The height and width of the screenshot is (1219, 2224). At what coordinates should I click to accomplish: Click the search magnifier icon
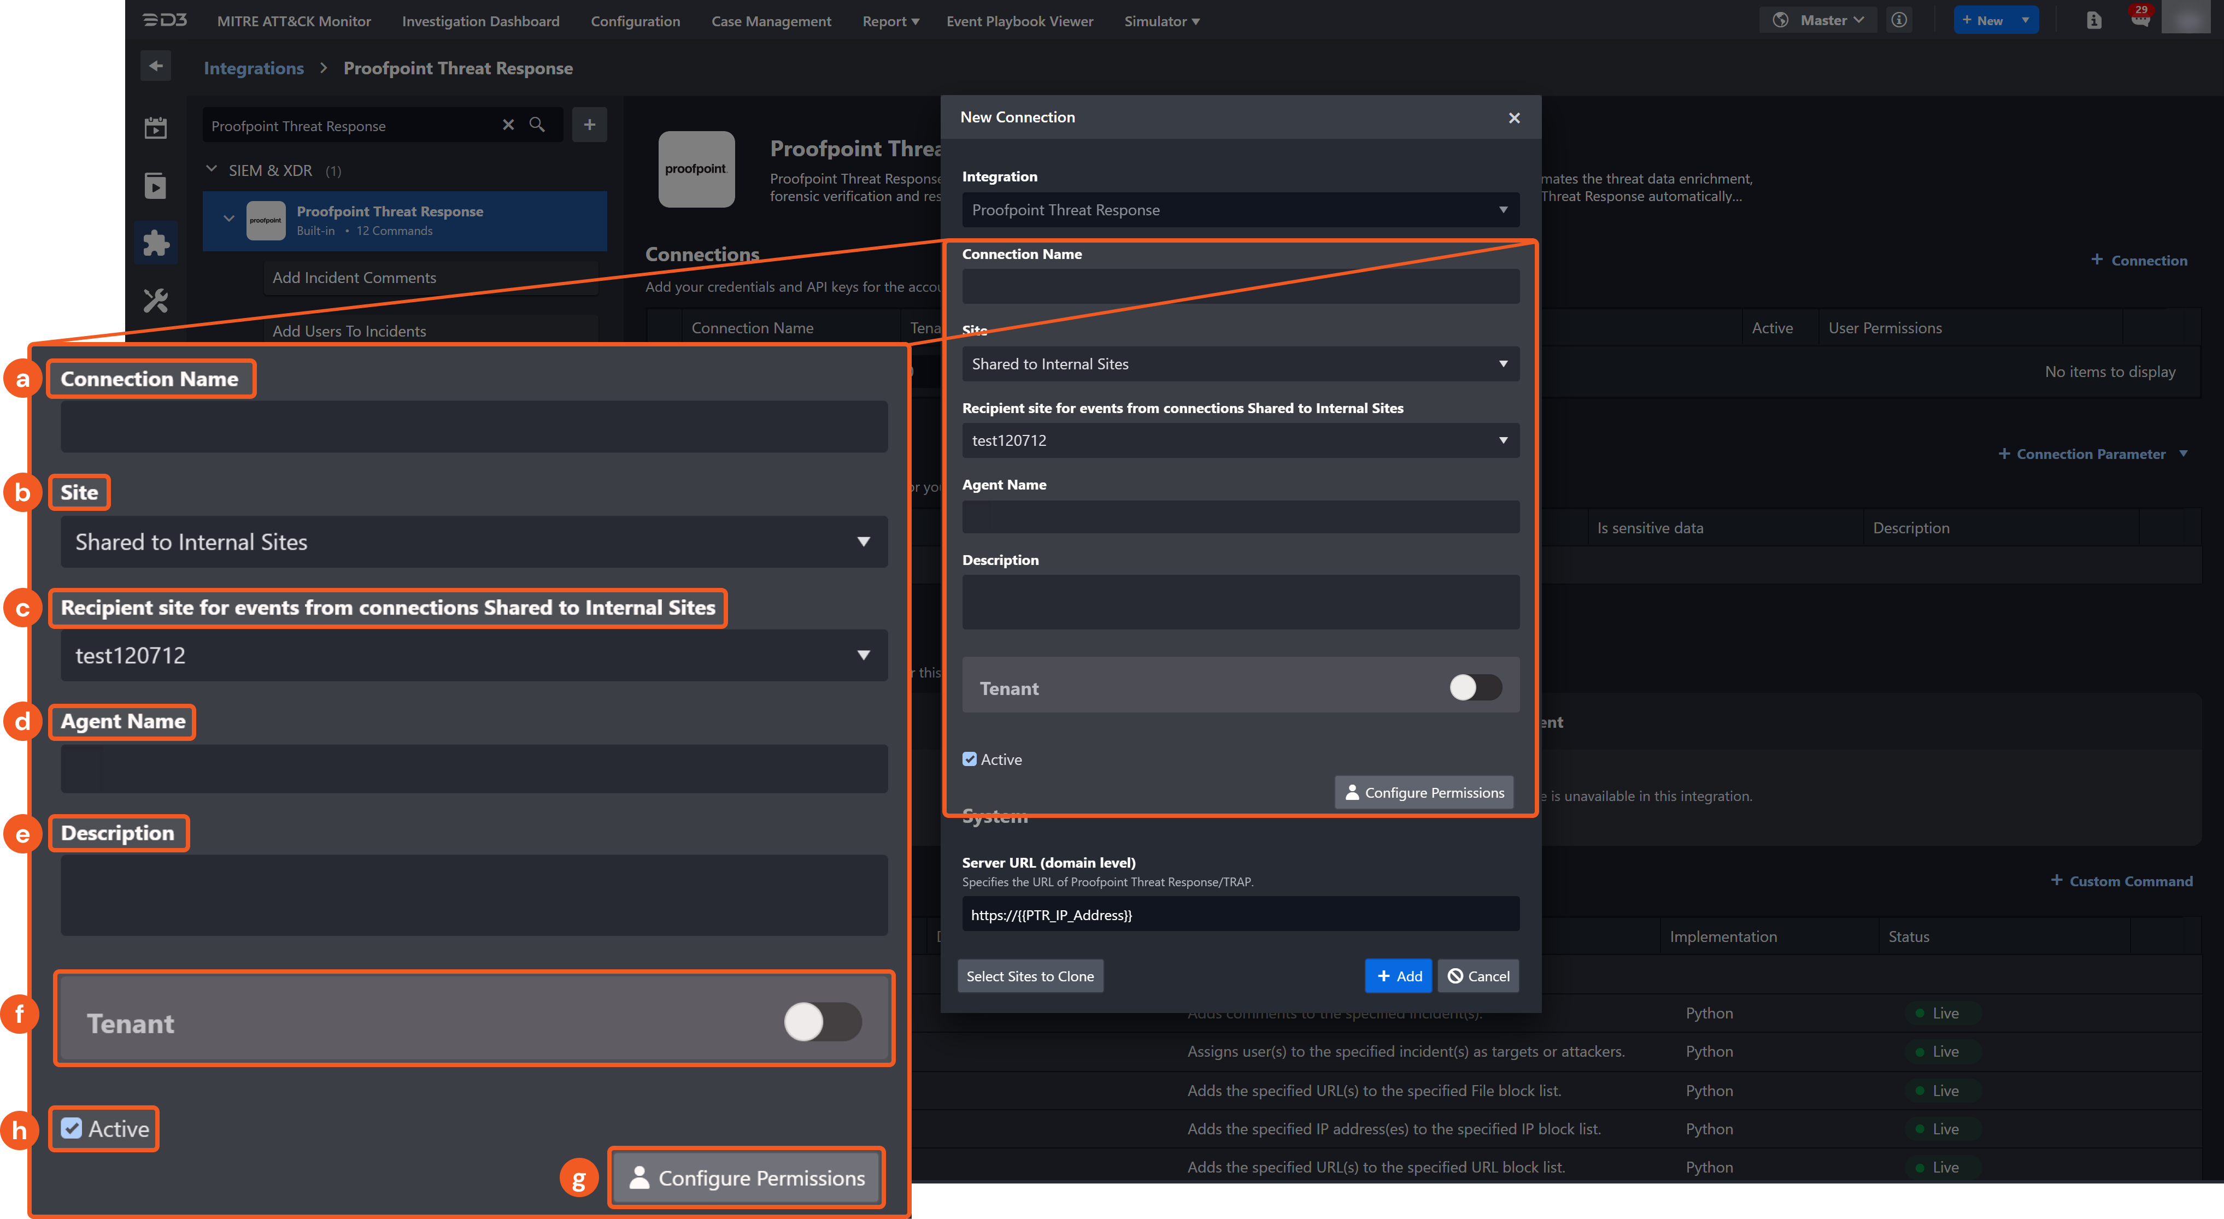537,125
